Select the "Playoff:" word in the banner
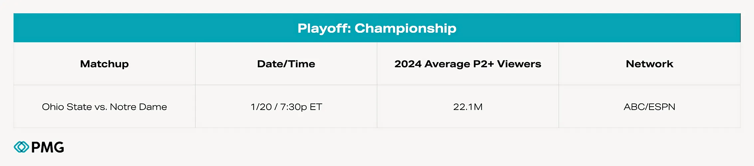Image resolution: width=754 pixels, height=166 pixels. (x=324, y=28)
